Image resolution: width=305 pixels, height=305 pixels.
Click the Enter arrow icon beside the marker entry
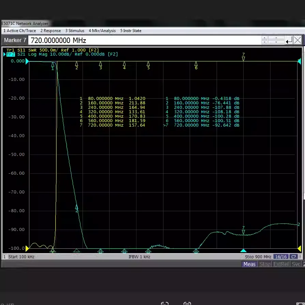pyautogui.click(x=289, y=41)
